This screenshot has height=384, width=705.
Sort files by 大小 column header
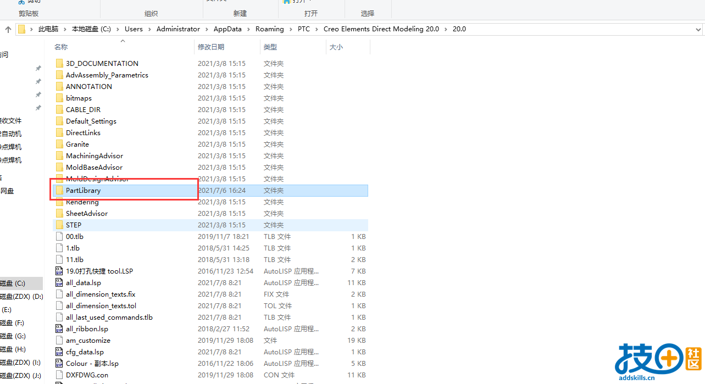coord(336,47)
